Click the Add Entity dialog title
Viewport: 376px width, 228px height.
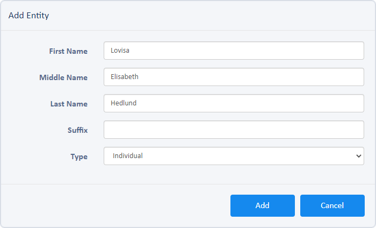(x=29, y=16)
